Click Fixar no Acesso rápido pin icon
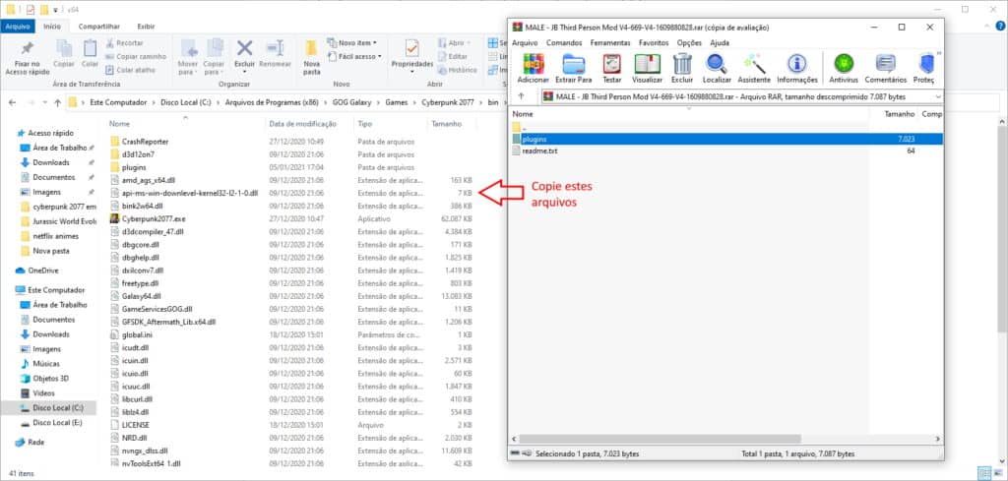This screenshot has height=481, width=1008. [x=27, y=49]
